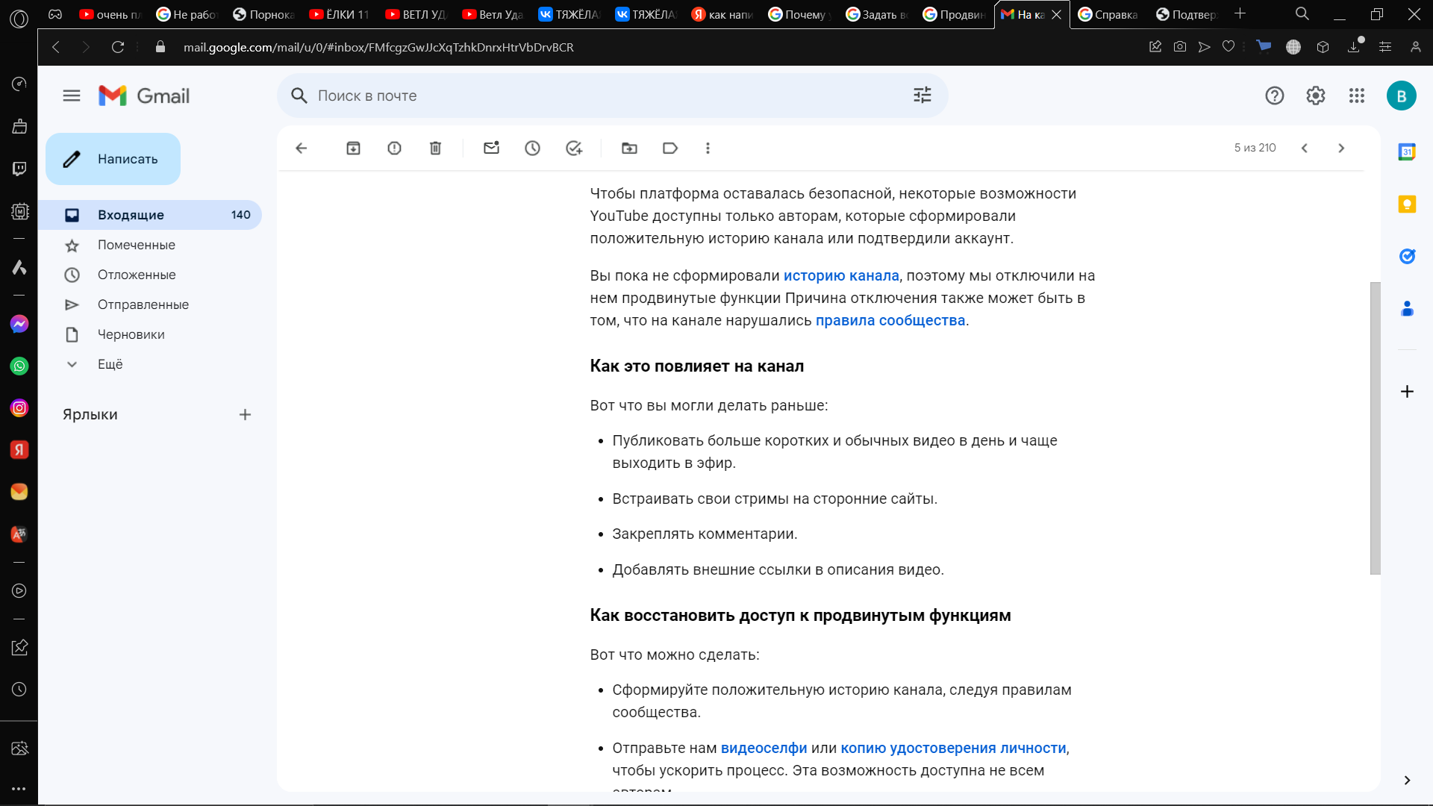Add email to Tasks

[x=573, y=149]
